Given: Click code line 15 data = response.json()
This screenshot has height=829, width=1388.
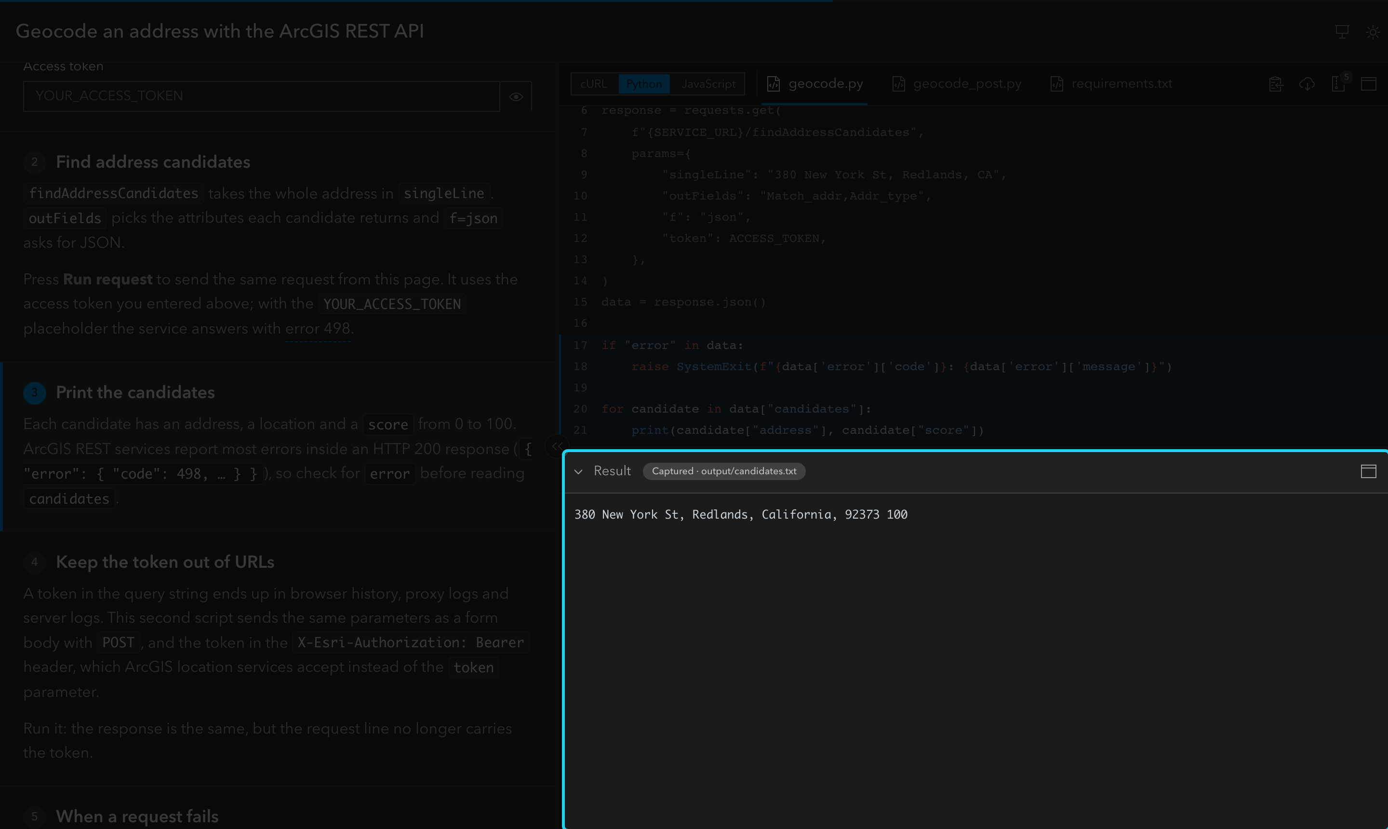Looking at the screenshot, I should pyautogui.click(x=683, y=302).
